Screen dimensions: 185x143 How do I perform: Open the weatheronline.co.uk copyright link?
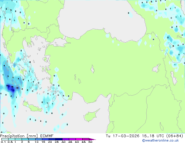coord(160,140)
